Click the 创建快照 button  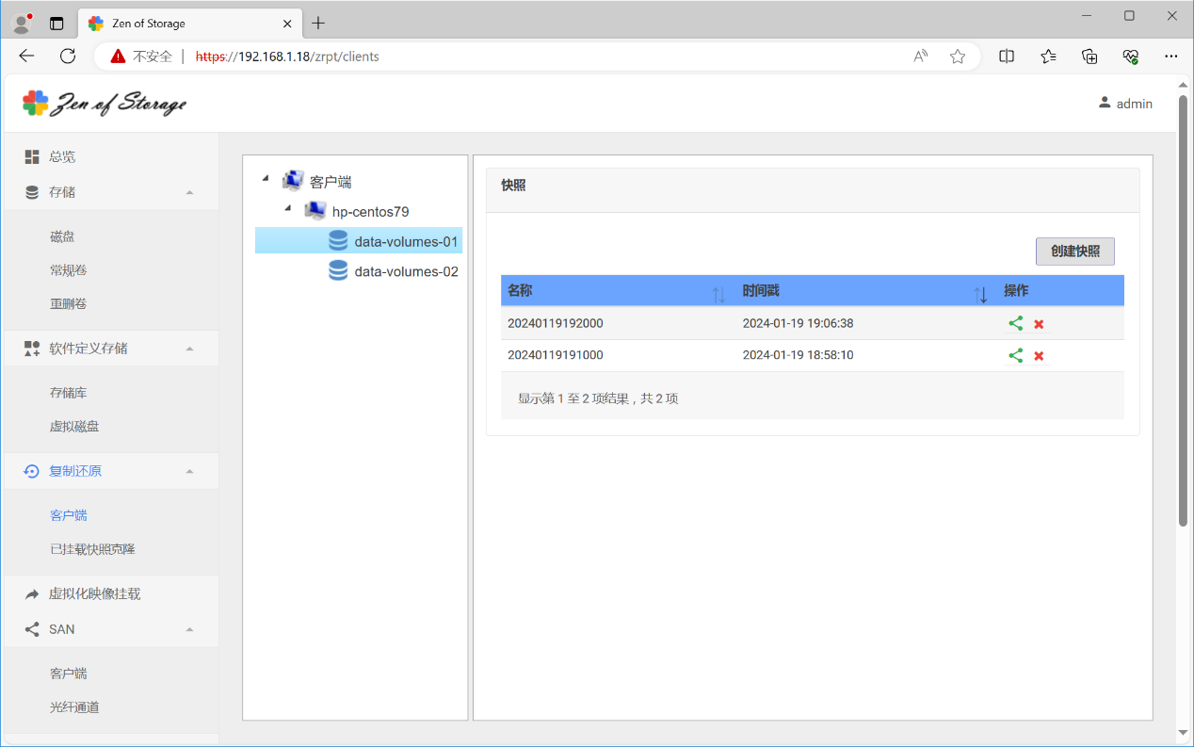click(x=1074, y=252)
